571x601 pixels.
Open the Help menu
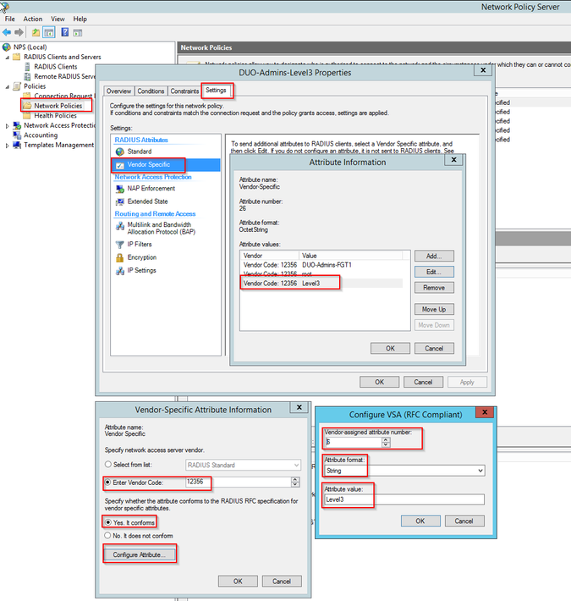(x=80, y=19)
